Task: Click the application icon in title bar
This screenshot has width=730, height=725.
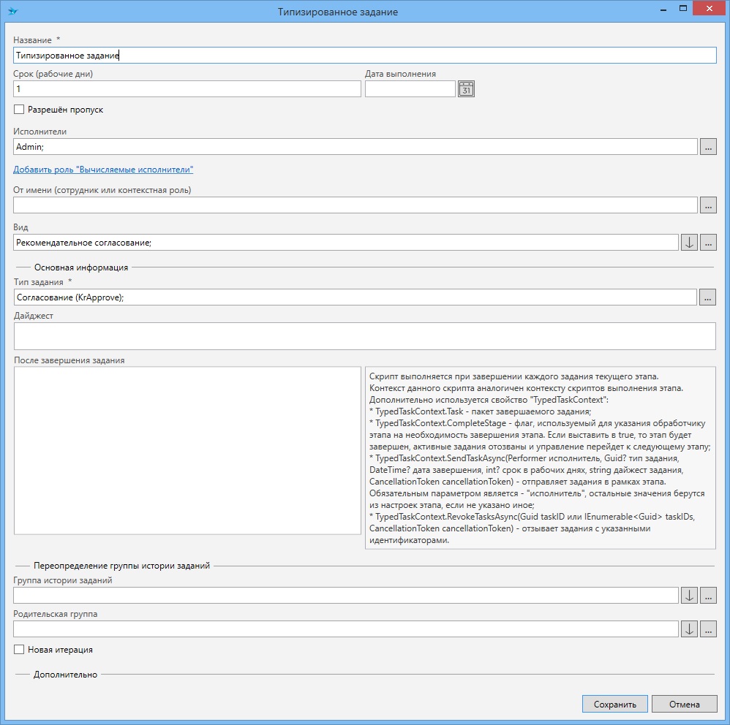Action: click(12, 12)
